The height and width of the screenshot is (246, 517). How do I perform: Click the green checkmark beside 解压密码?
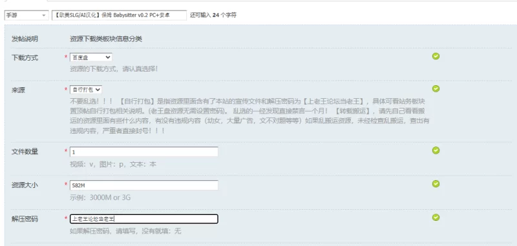(x=436, y=218)
